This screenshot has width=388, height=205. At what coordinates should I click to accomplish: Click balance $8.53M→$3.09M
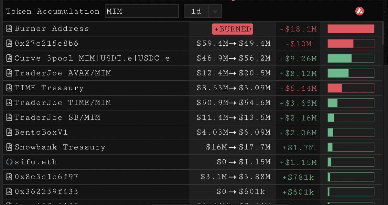[233, 88]
